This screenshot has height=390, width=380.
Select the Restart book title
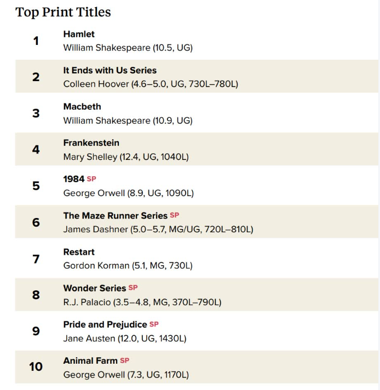79,252
